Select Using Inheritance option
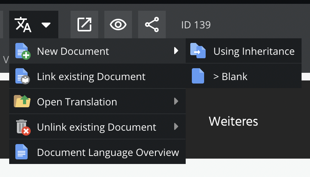Screen dimensions: 310x177 [254, 51]
